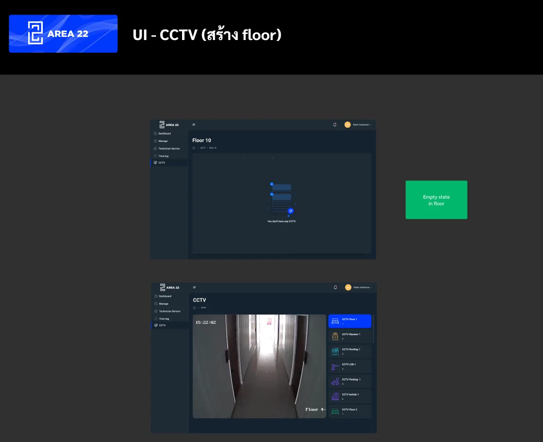543x442 pixels.
Task: Toggle sidebar via hamburger icon on CCTV screen
Action: point(194,287)
